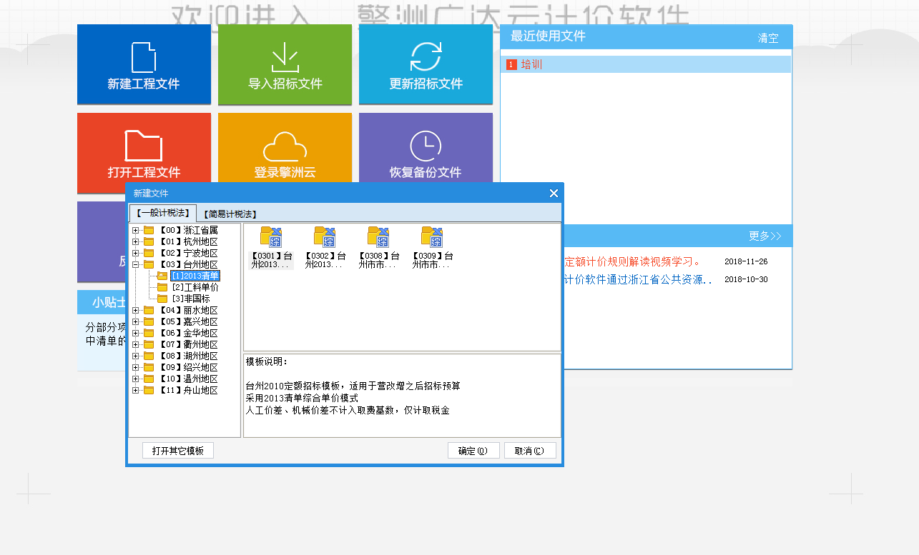Expand the 【02】宁波地区 tree node

[x=135, y=254]
